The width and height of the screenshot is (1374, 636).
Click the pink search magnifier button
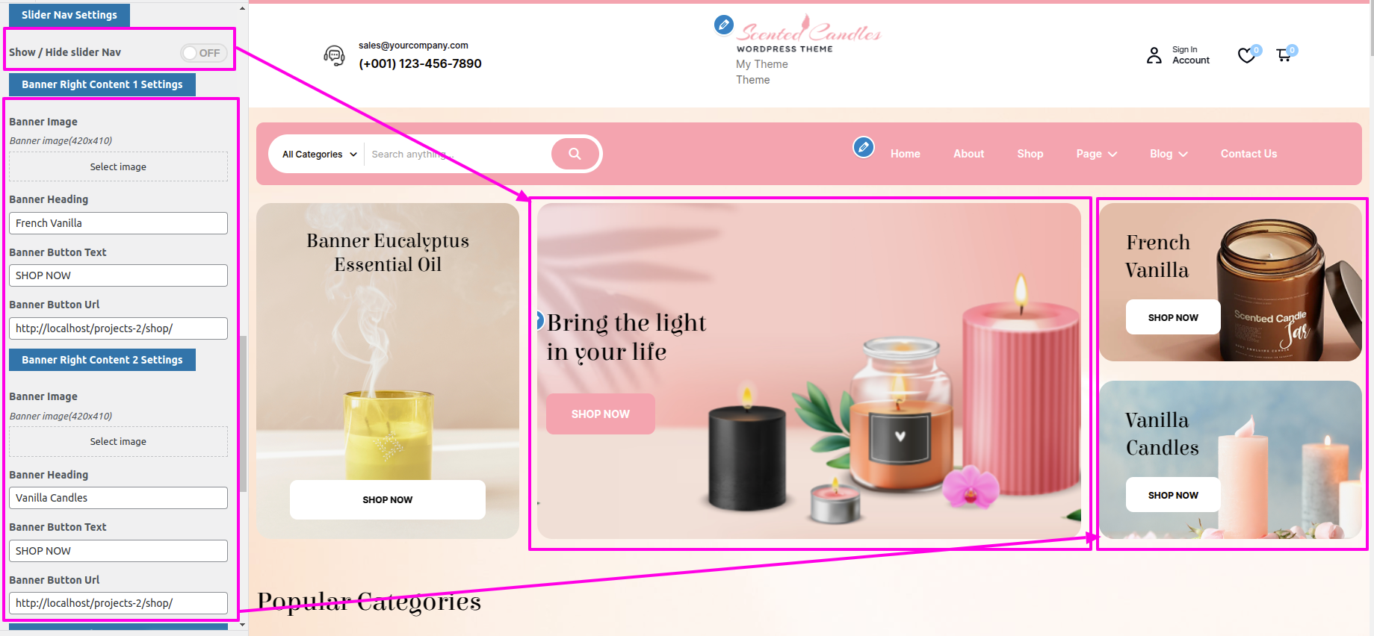coord(575,154)
